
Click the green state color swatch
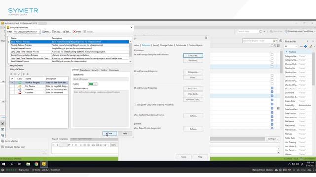tap(91, 84)
